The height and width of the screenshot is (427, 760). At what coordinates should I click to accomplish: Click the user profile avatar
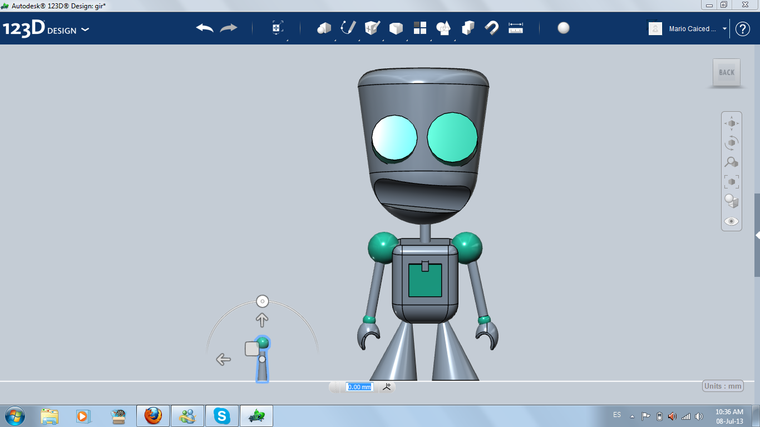(655, 29)
